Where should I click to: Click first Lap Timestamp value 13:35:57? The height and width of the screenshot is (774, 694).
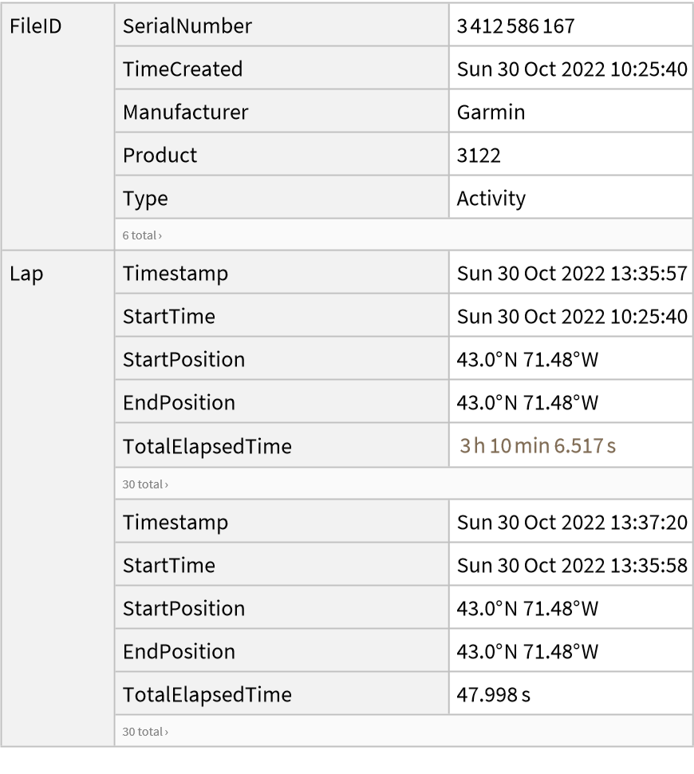571,274
